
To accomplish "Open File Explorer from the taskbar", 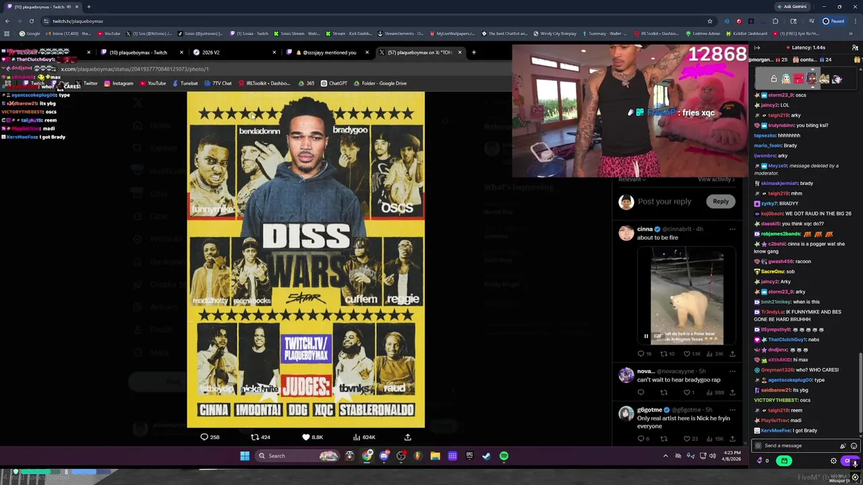I will pos(436,456).
